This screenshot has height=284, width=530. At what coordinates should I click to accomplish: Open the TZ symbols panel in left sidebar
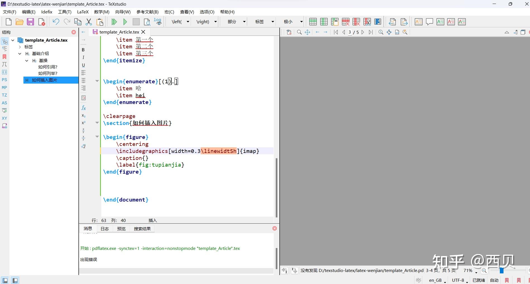pyautogui.click(x=4, y=95)
